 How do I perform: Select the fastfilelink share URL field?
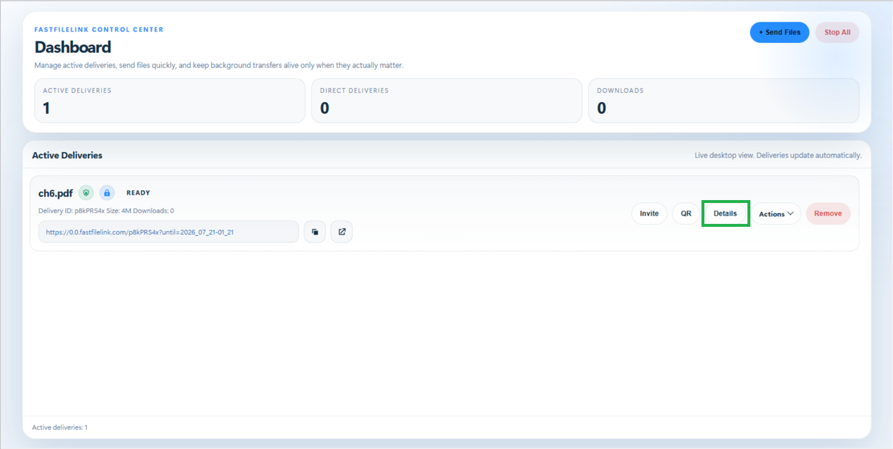pyautogui.click(x=169, y=231)
